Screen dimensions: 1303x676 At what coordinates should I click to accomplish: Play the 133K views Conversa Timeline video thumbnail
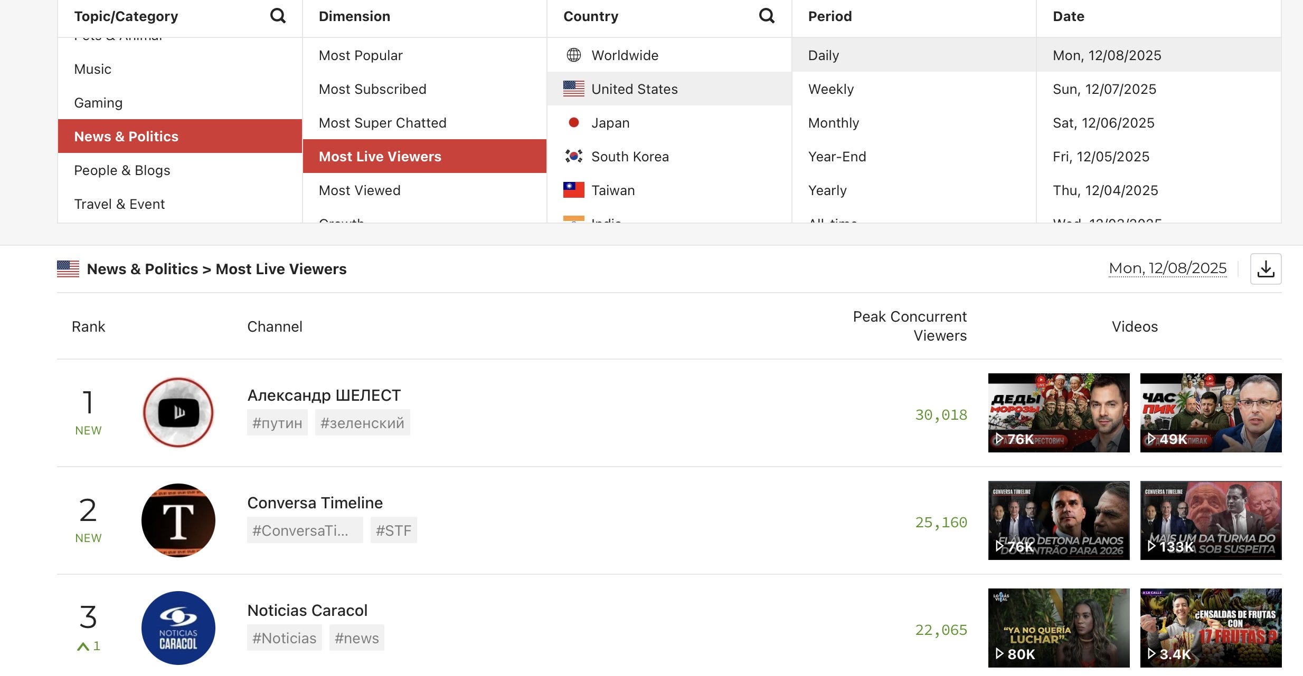[1211, 520]
